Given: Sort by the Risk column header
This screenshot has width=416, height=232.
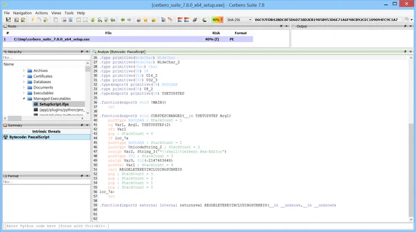Looking at the screenshot, I should coord(216,33).
